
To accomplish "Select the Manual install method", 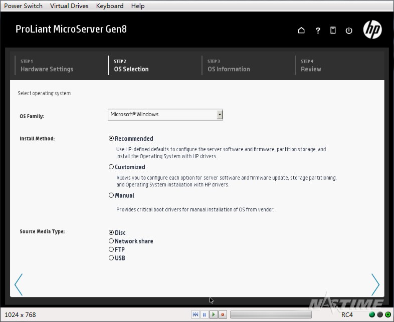I will [111, 195].
